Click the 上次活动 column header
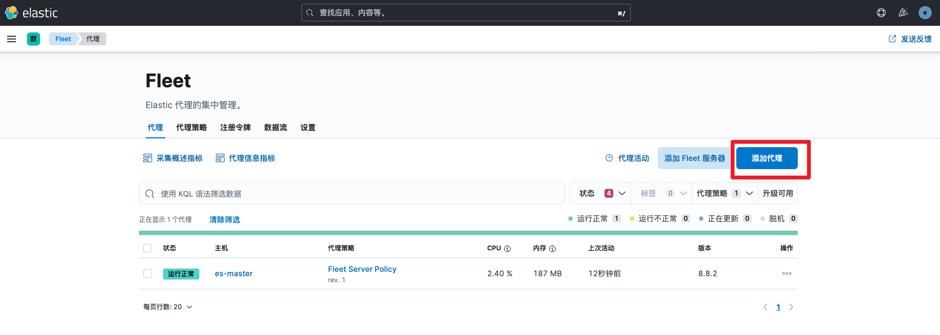 601,248
